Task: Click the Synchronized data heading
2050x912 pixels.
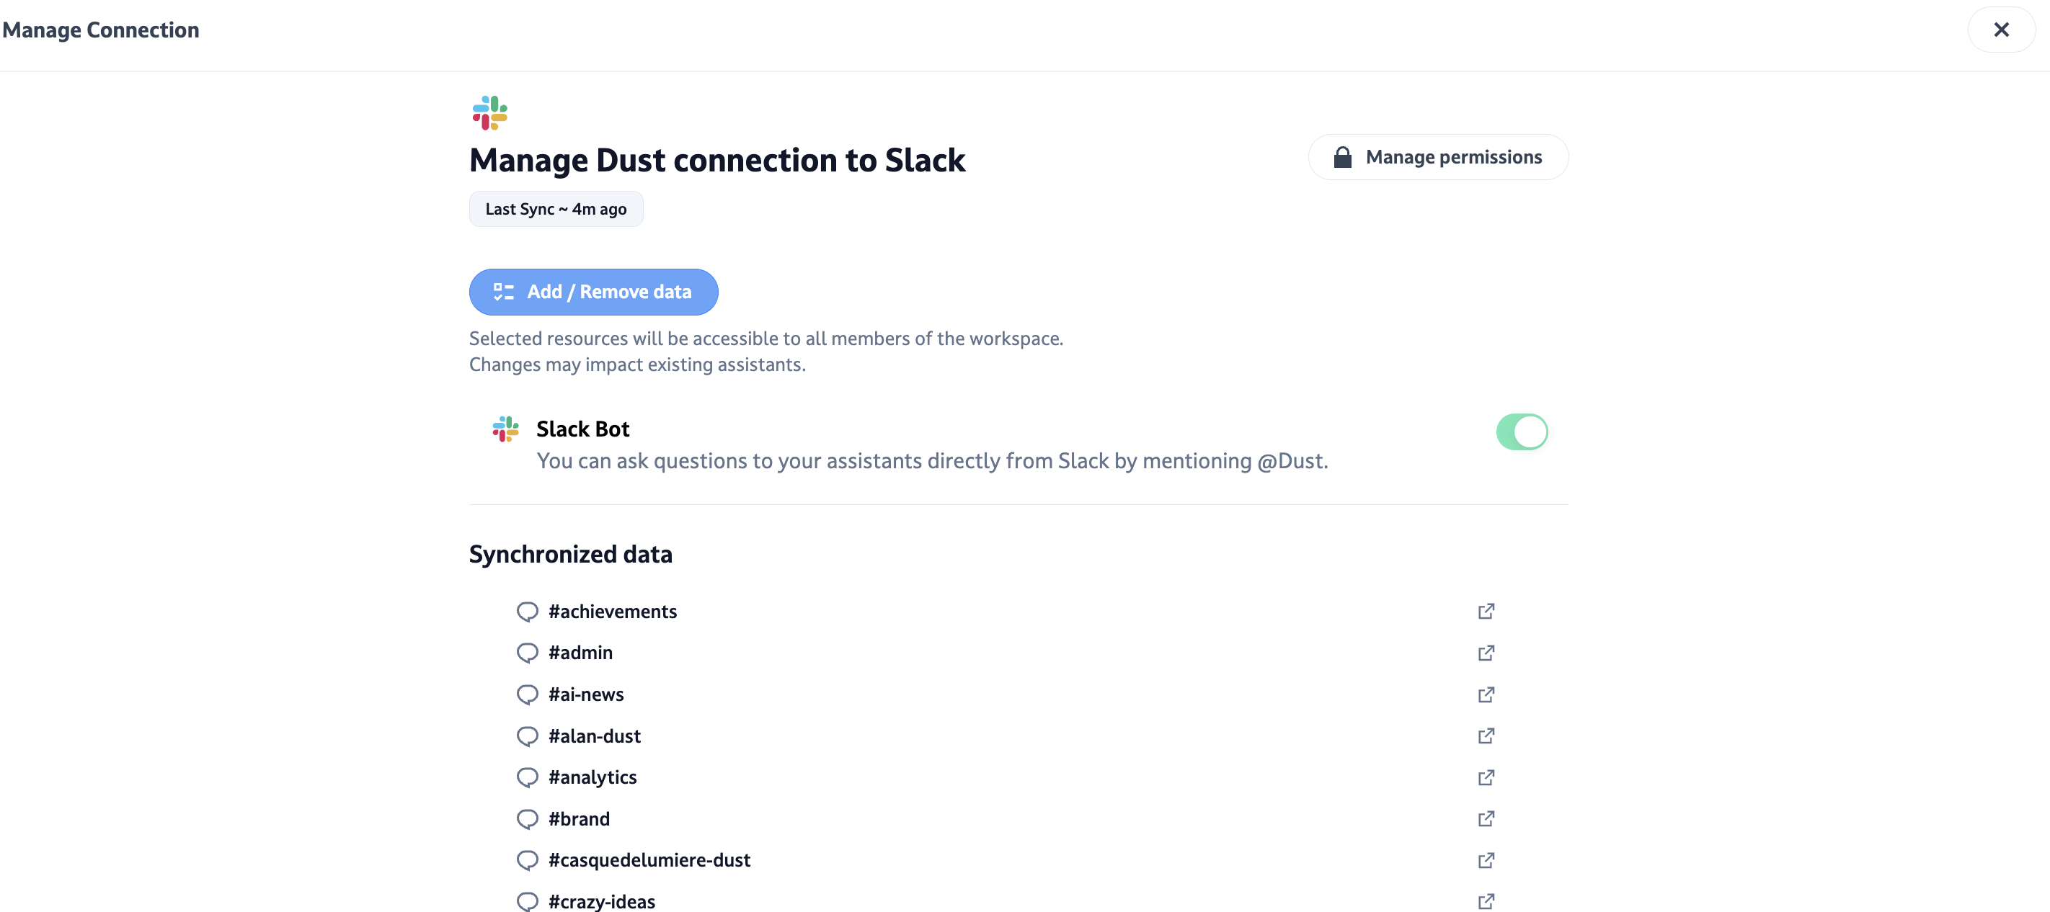Action: coord(571,554)
